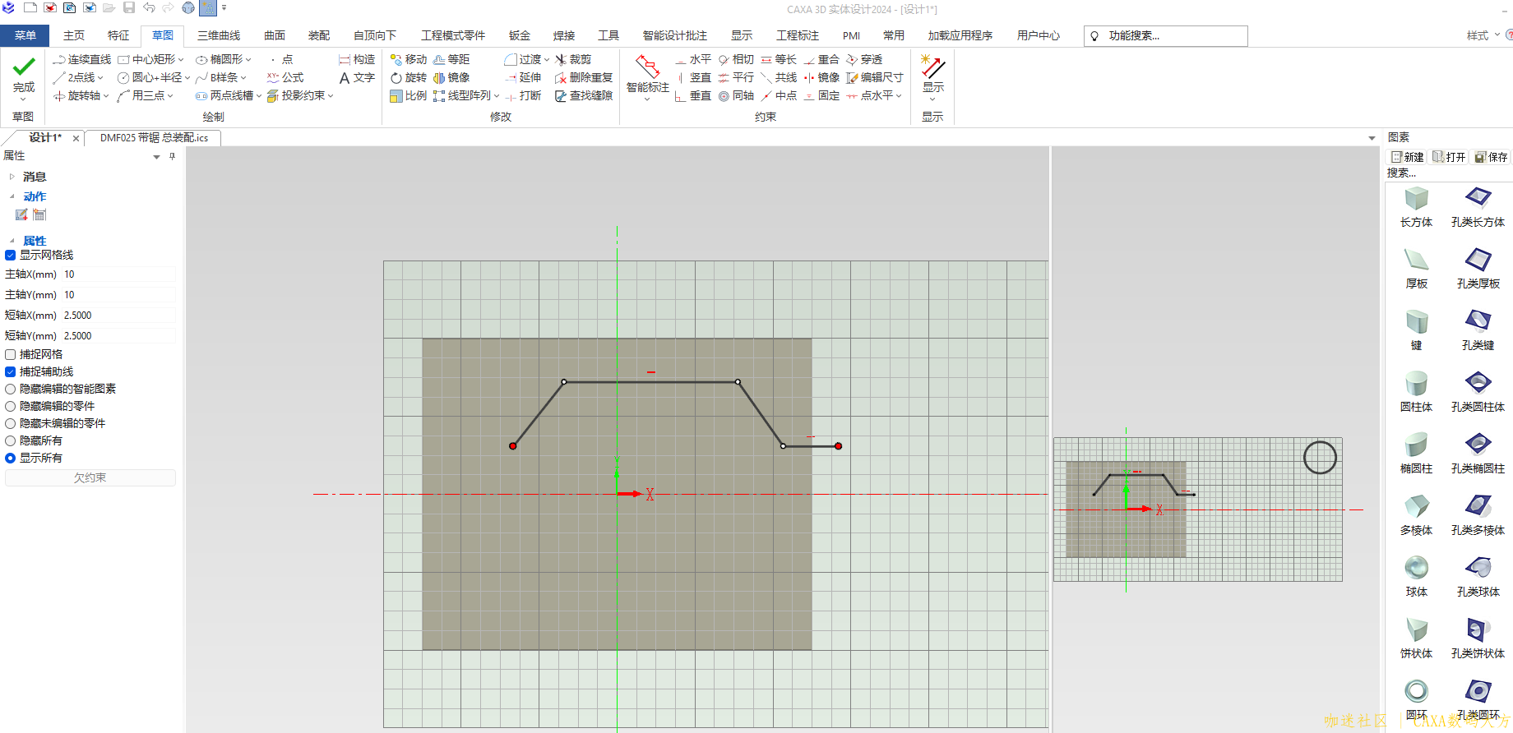Screen dimensions: 1513x733
Task: Select the 长方体 block element
Action: 1416,207
